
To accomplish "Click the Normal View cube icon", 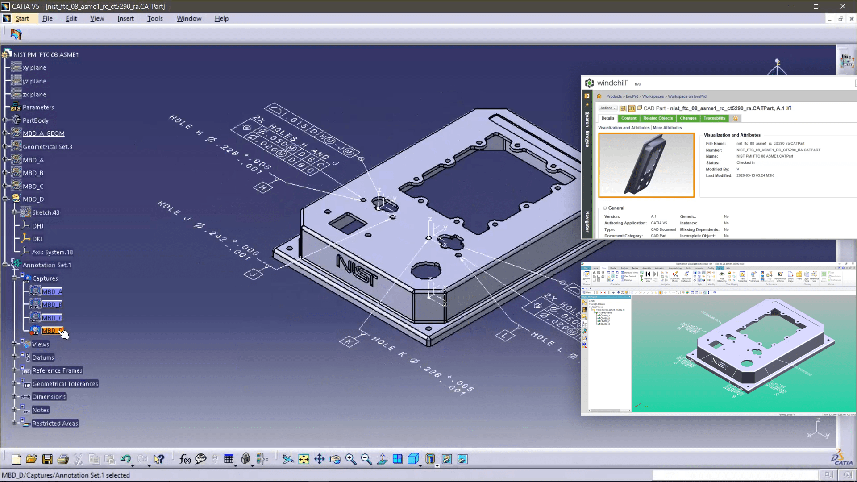I will tap(382, 459).
